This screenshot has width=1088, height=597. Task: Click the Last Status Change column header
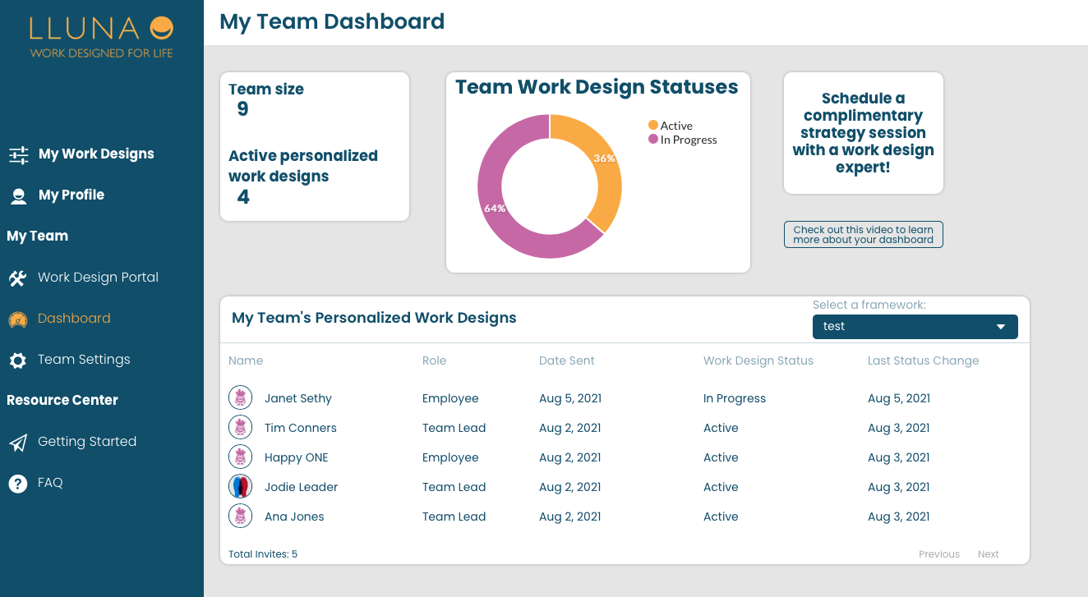point(924,360)
